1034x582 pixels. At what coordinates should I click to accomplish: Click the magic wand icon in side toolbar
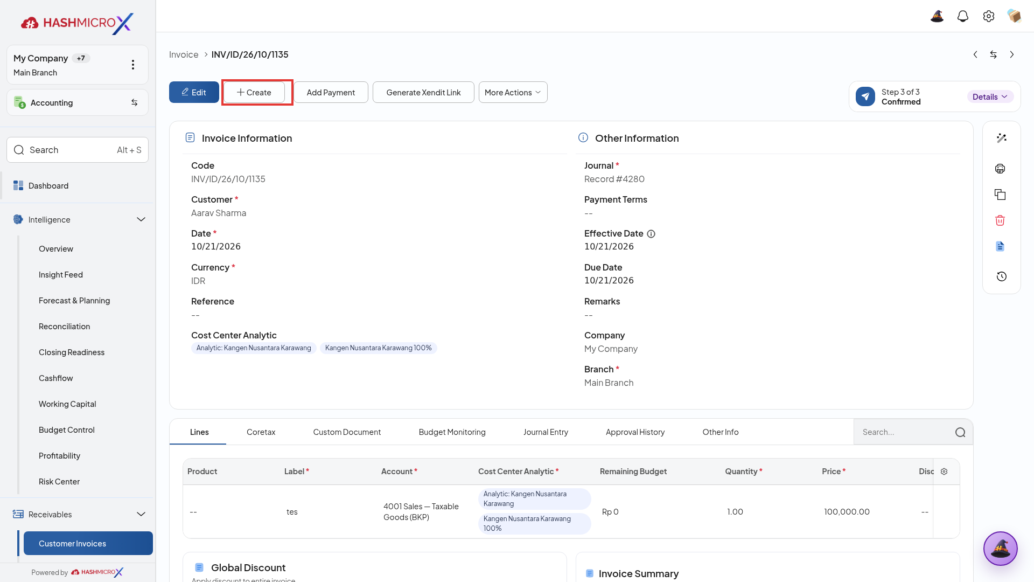[1002, 138]
